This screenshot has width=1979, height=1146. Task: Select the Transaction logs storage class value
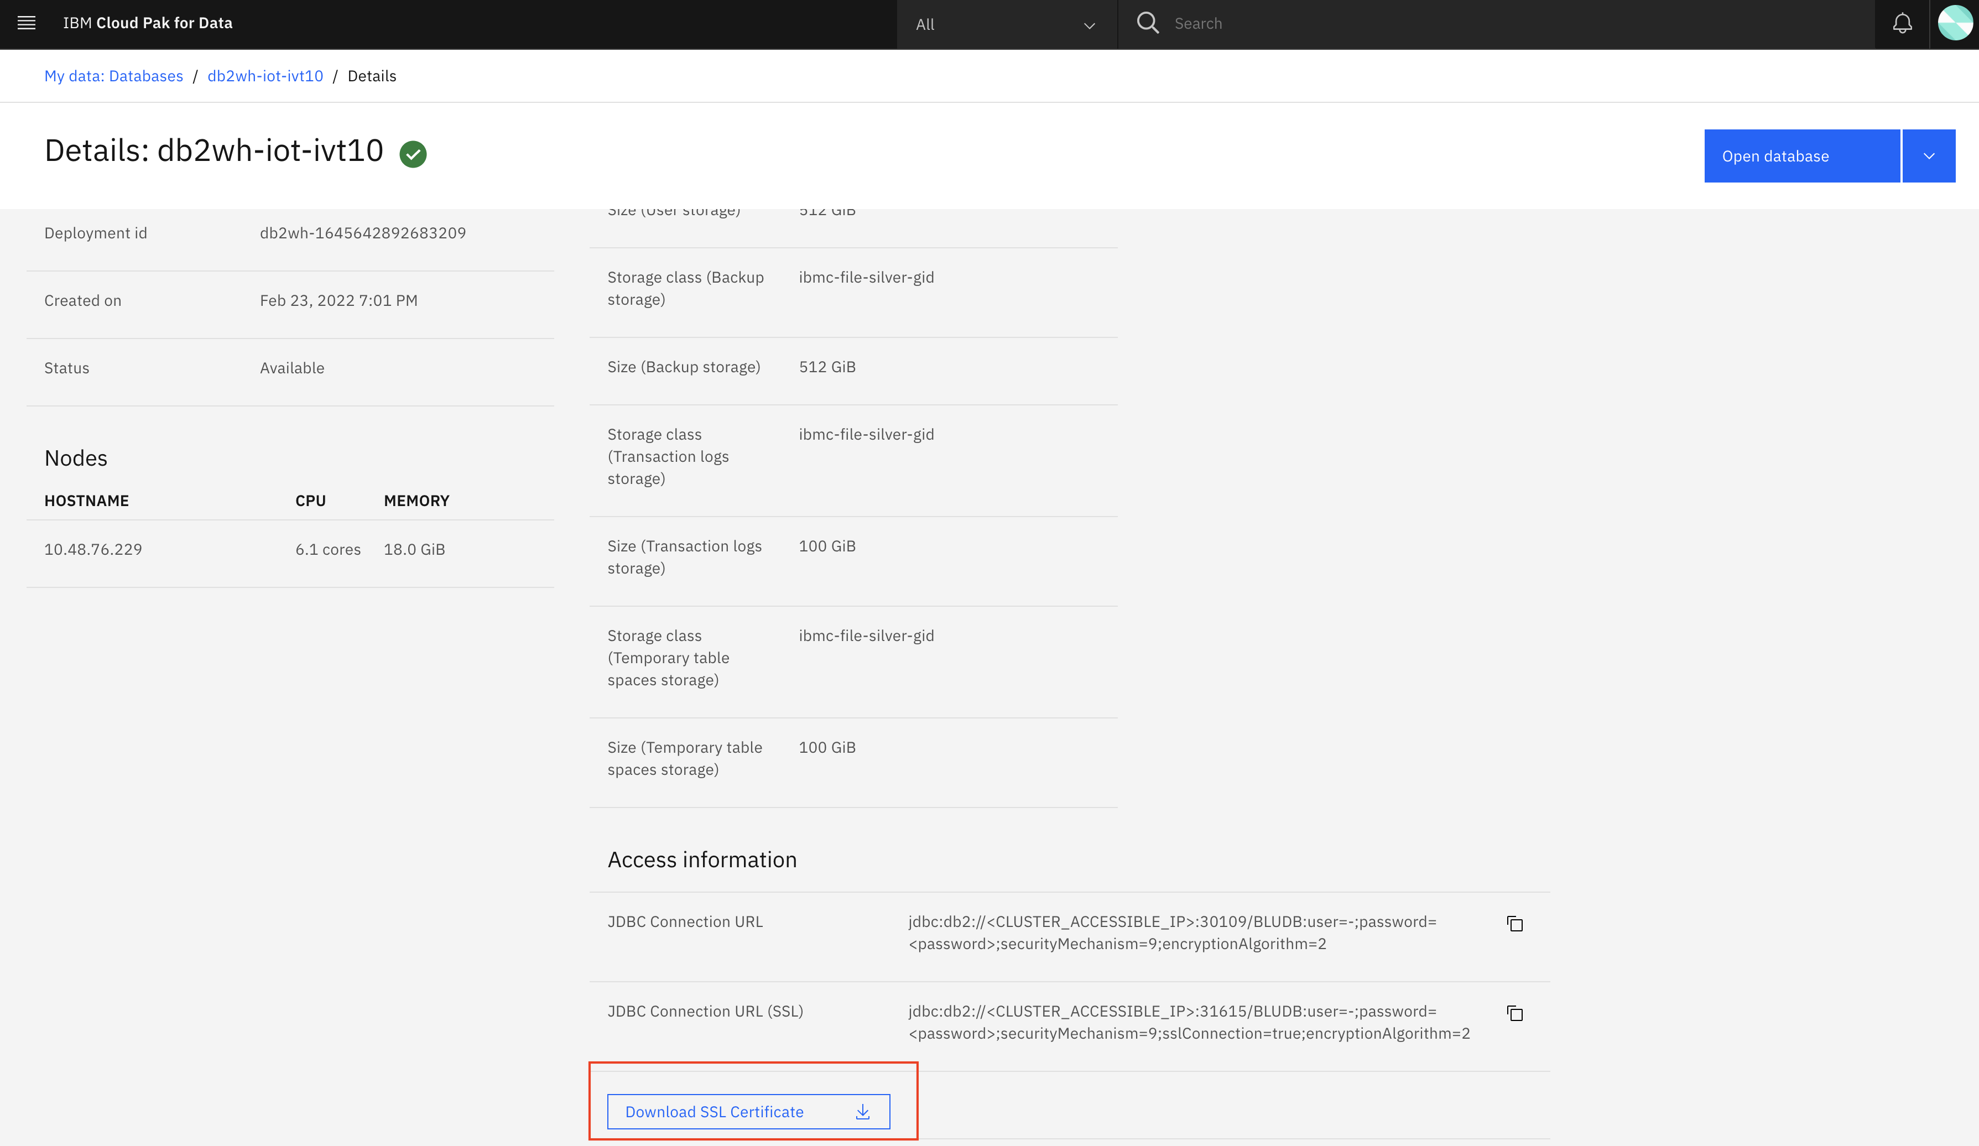(x=866, y=434)
